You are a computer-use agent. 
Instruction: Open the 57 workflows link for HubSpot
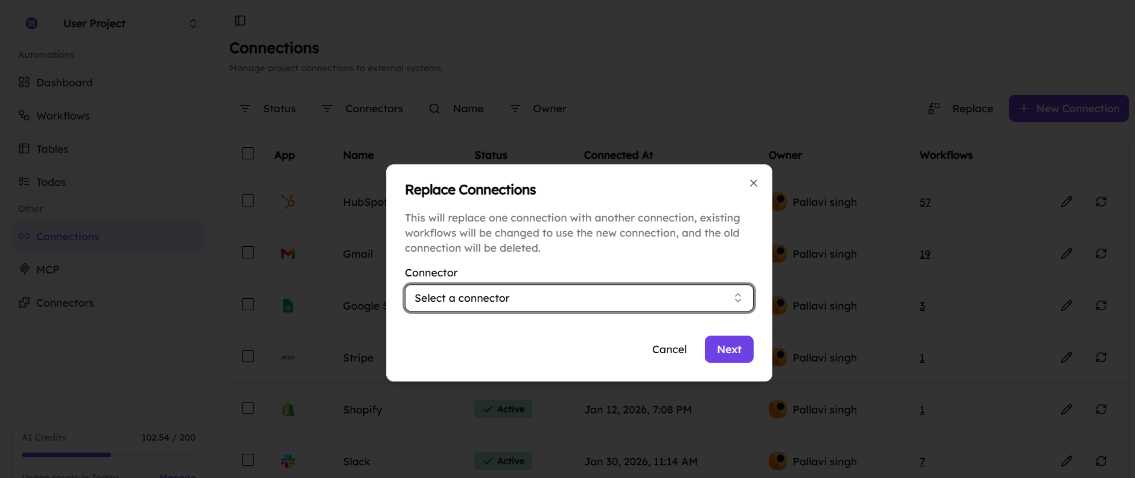coord(925,202)
